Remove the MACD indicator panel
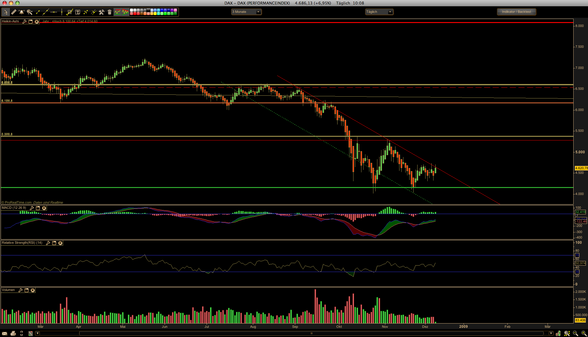 [44, 208]
